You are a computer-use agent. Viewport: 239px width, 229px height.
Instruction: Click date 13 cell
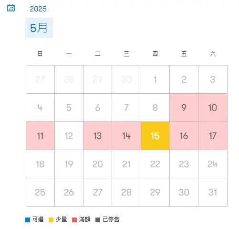click(x=98, y=136)
